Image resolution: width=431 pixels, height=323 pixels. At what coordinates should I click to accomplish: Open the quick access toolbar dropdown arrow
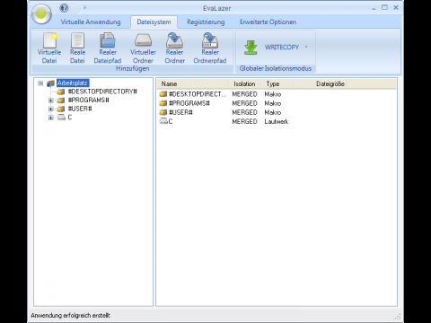[x=84, y=7]
